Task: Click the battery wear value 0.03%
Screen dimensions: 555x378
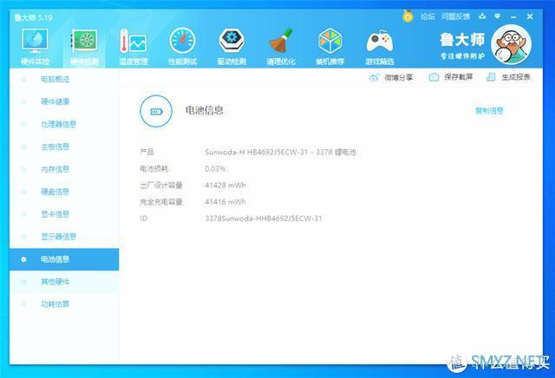Action: [x=215, y=169]
